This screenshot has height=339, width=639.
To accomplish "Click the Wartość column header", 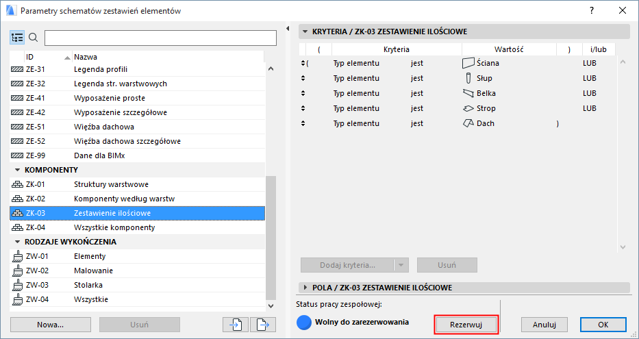I will click(x=509, y=49).
